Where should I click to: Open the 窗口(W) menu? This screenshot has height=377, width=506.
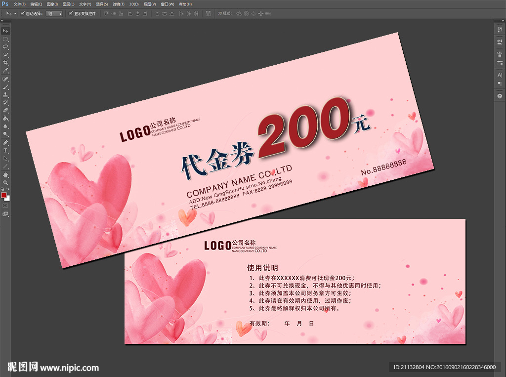[168, 4]
